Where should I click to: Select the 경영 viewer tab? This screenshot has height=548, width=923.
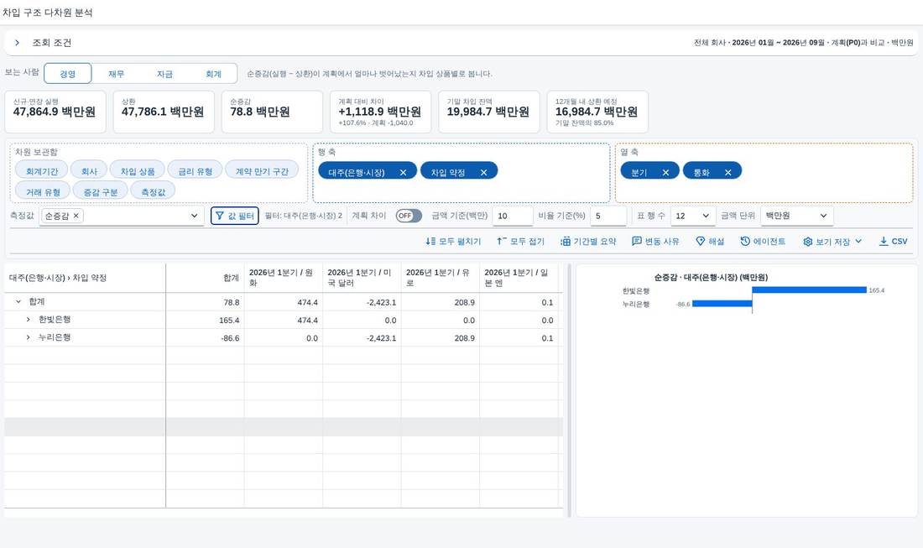click(68, 74)
